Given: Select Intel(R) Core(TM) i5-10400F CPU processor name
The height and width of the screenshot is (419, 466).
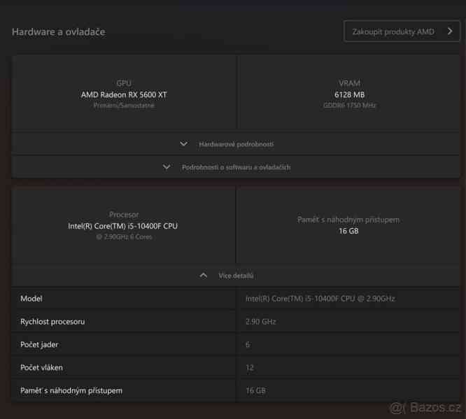Looking at the screenshot, I should 122,226.
